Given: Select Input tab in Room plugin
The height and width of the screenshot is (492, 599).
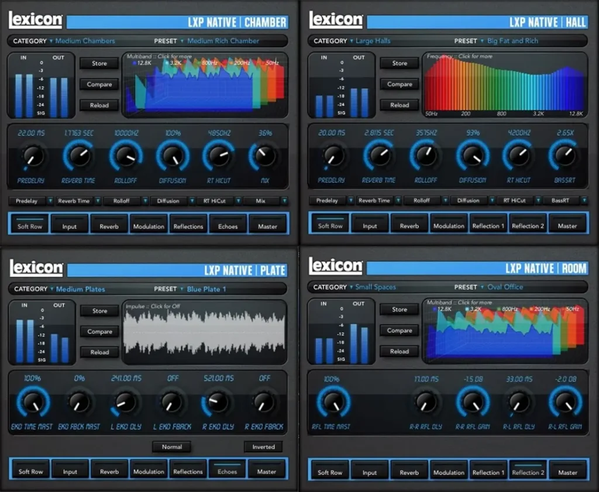Looking at the screenshot, I should (x=370, y=470).
